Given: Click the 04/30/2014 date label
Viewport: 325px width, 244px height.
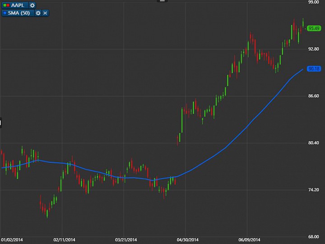Looking at the screenshot, I should coord(188,240).
